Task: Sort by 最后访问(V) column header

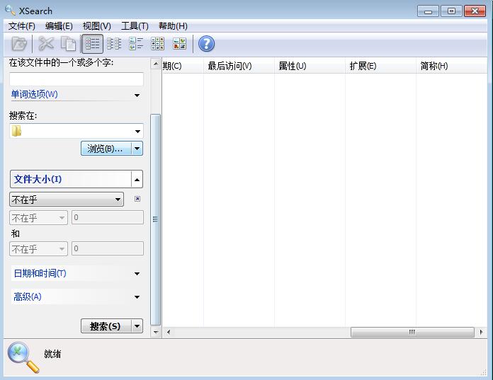Action: pos(239,66)
